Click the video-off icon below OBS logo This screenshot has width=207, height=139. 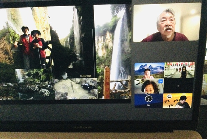point(148,105)
